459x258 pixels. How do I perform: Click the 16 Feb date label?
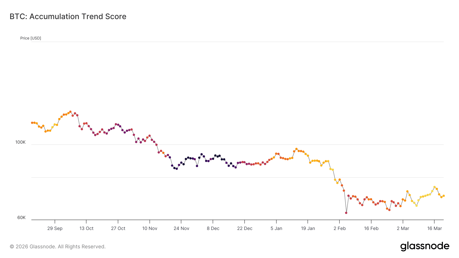(x=371, y=228)
